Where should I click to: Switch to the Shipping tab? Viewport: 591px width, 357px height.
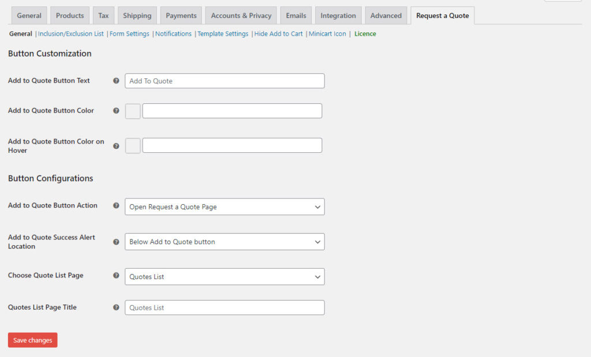[137, 16]
